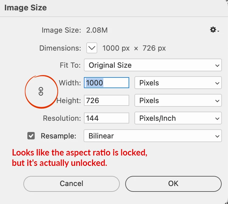The image size is (228, 204).
Task: Click the Width label
Action: [x=70, y=83]
